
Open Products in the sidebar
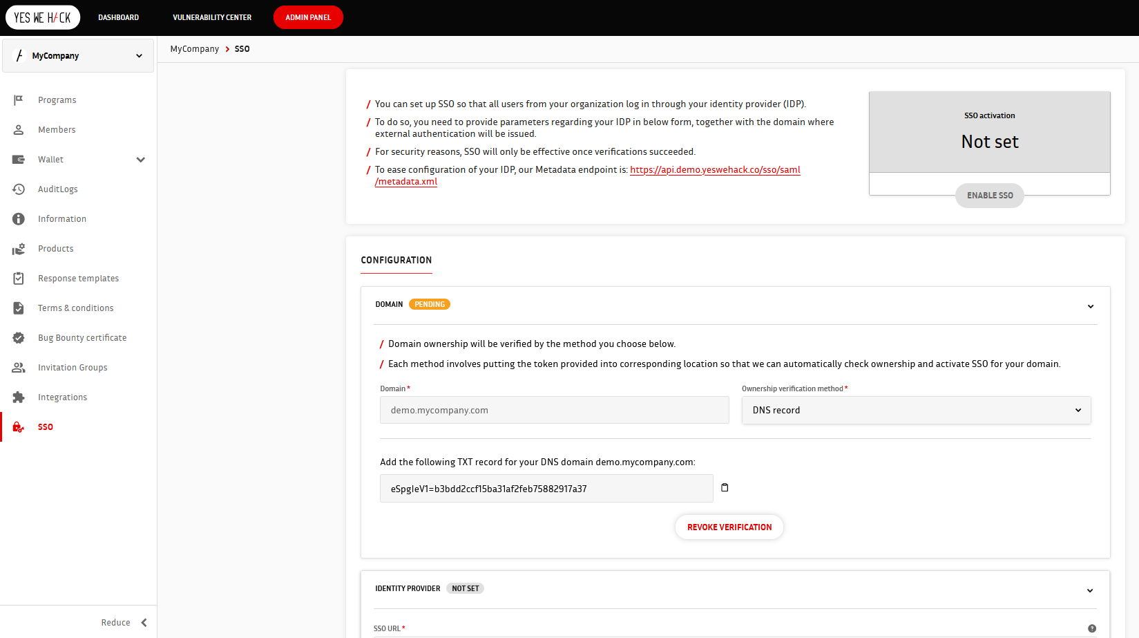coord(56,249)
